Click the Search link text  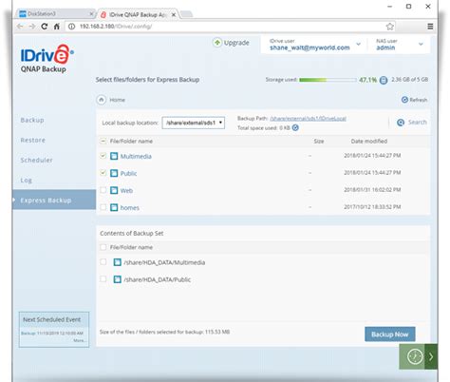coord(417,123)
